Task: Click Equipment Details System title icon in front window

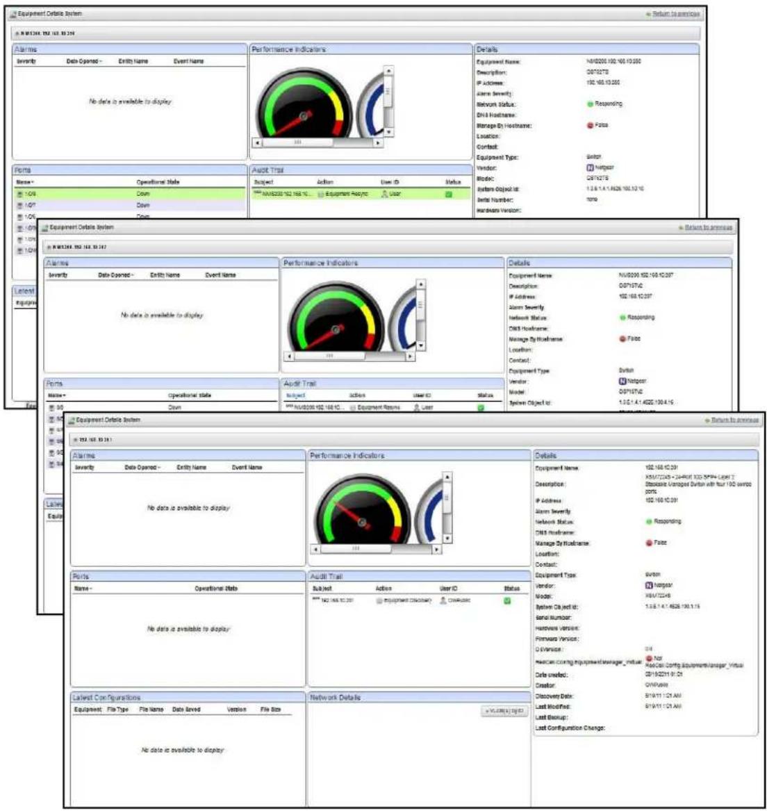Action: [x=72, y=420]
